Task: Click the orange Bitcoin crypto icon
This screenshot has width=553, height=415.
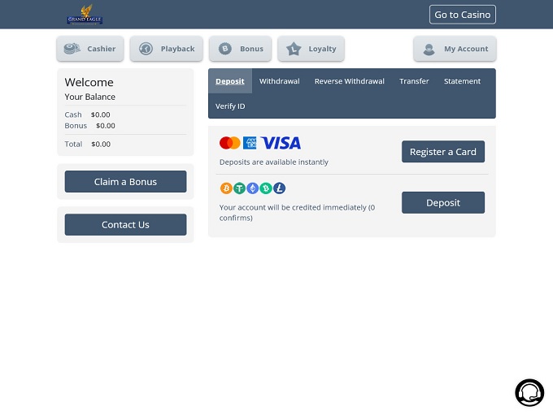Action: point(226,188)
